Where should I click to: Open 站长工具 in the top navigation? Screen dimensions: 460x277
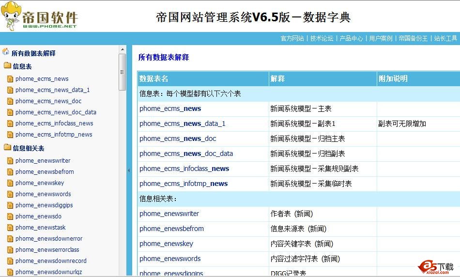pos(445,38)
